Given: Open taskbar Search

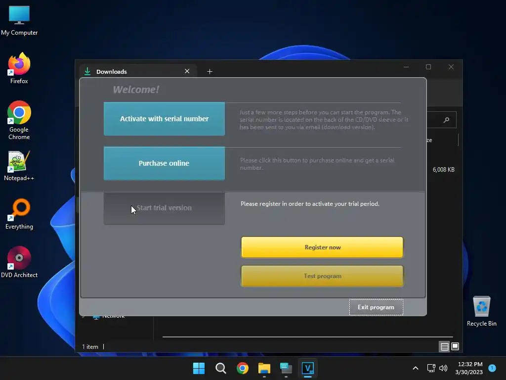Looking at the screenshot, I should 221,368.
